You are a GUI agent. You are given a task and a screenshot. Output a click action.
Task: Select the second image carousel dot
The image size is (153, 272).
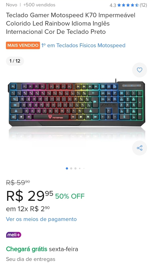pos(71,168)
